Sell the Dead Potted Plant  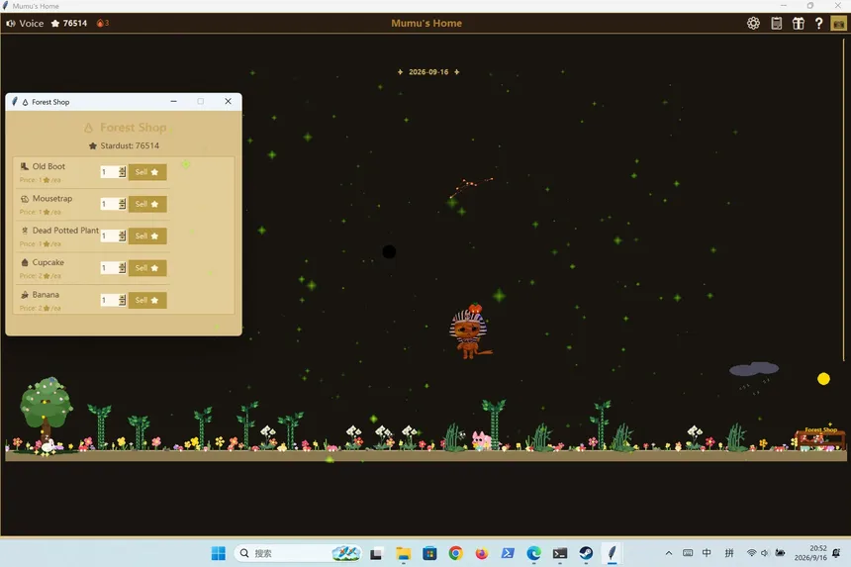click(147, 236)
